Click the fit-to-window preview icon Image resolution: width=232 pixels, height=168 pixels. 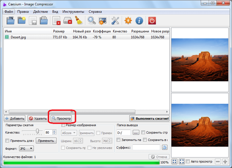(x=175, y=161)
